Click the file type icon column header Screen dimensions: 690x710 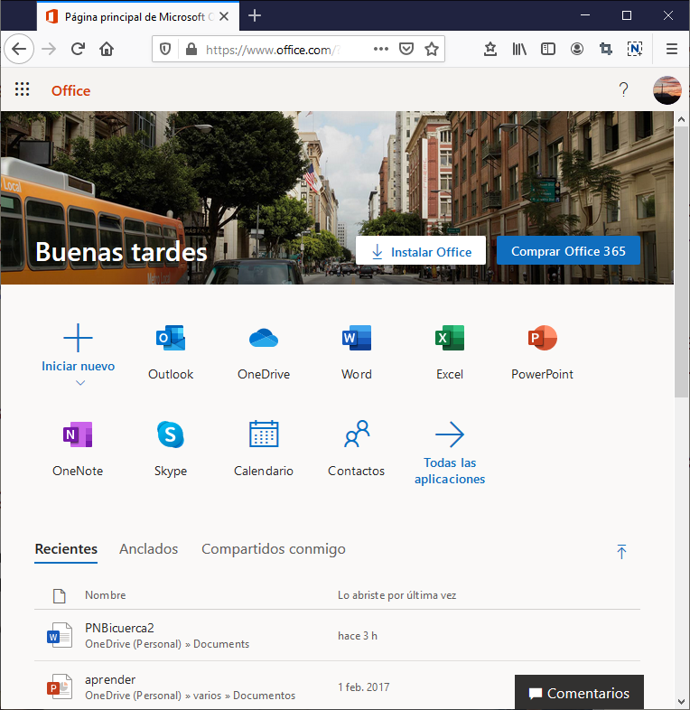(60, 596)
